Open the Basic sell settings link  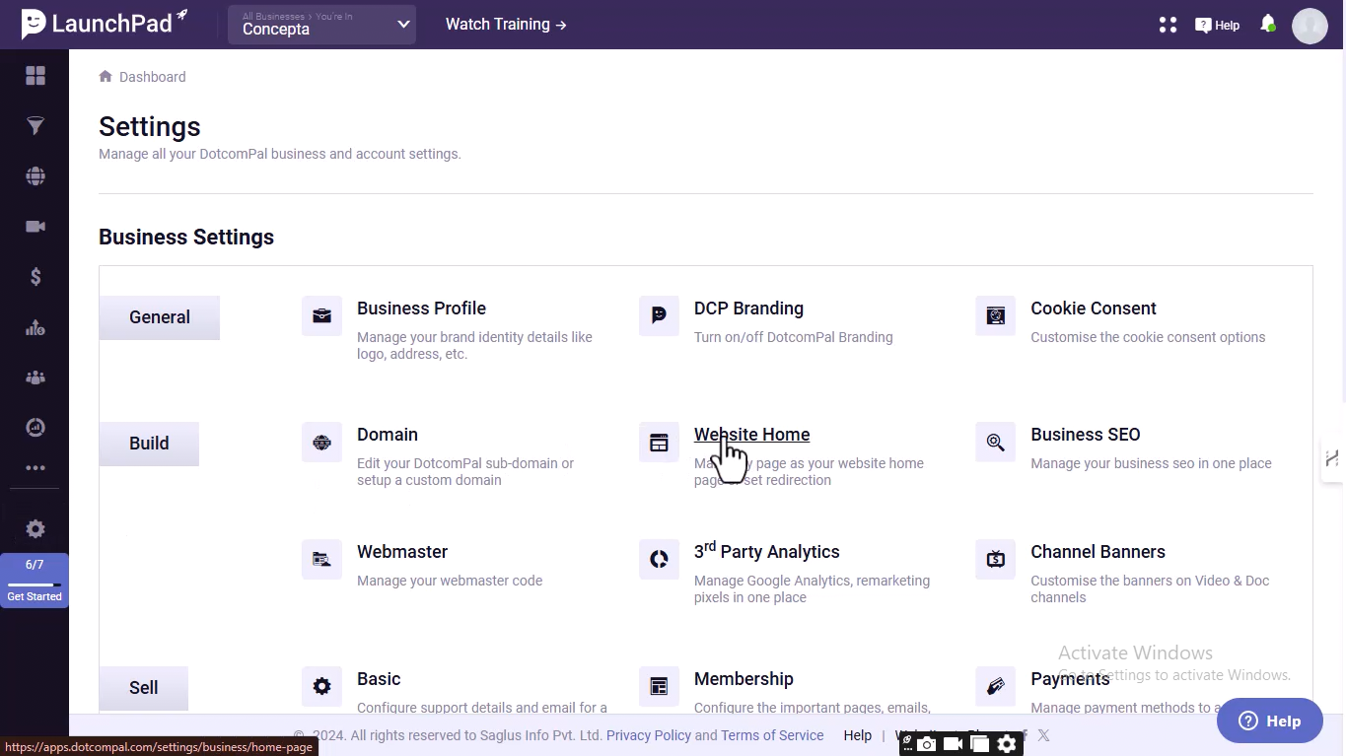click(379, 679)
